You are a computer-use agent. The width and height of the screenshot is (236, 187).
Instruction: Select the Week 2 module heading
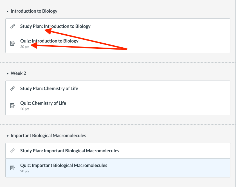pos(18,74)
